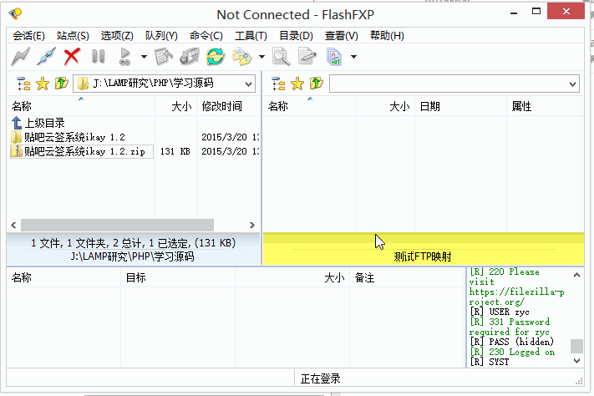
Task: Open the 命令(C) menu
Action: tap(206, 36)
